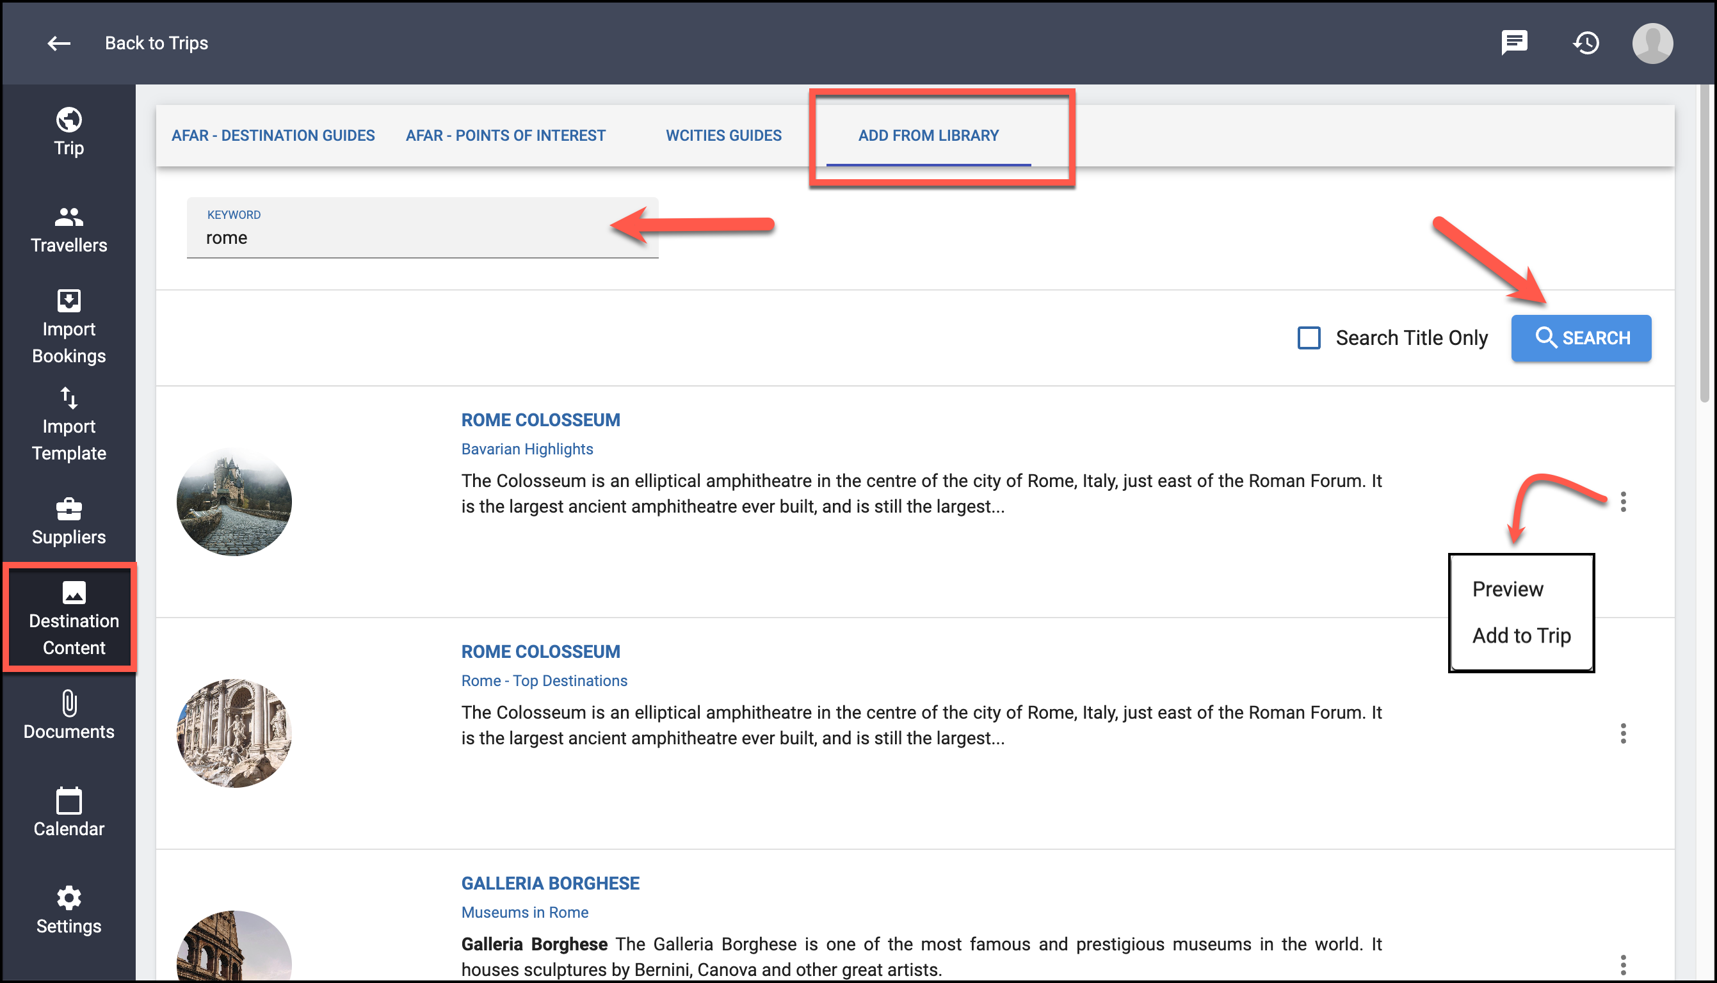Toggle the Search Title Only checkbox
This screenshot has height=983, width=1717.
(1309, 337)
